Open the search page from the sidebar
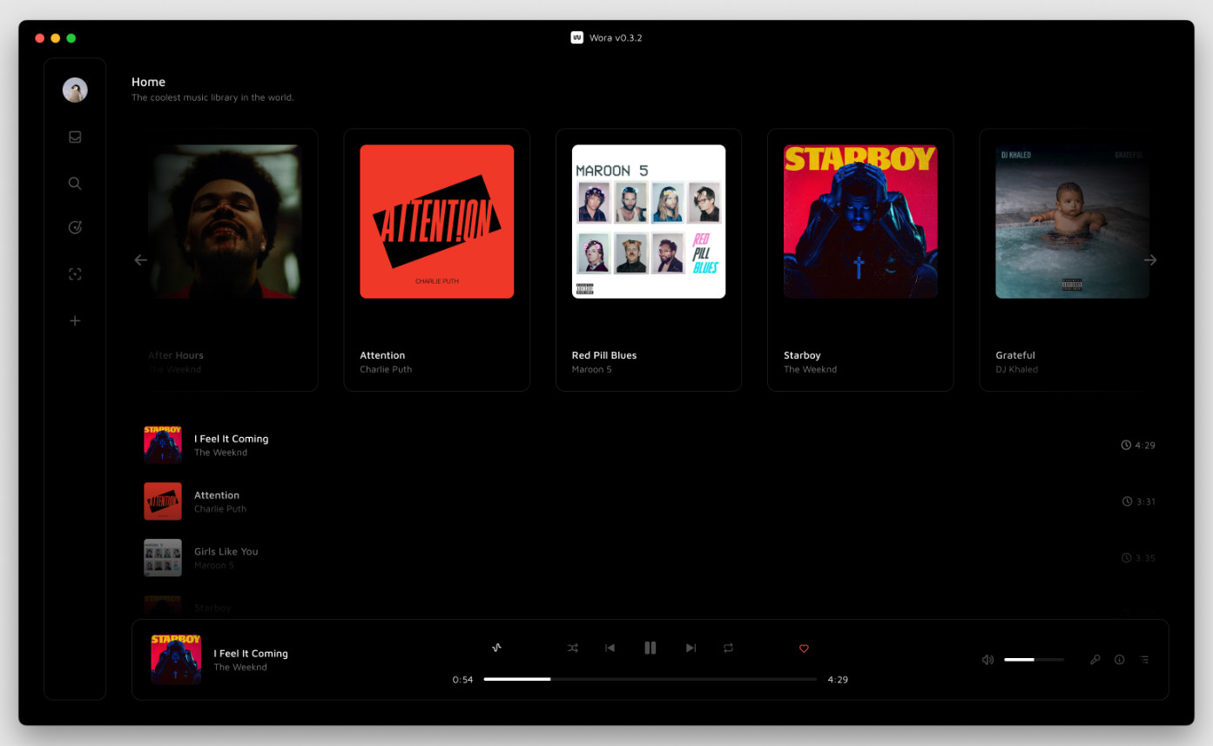Image resolution: width=1213 pixels, height=746 pixels. pyautogui.click(x=75, y=183)
